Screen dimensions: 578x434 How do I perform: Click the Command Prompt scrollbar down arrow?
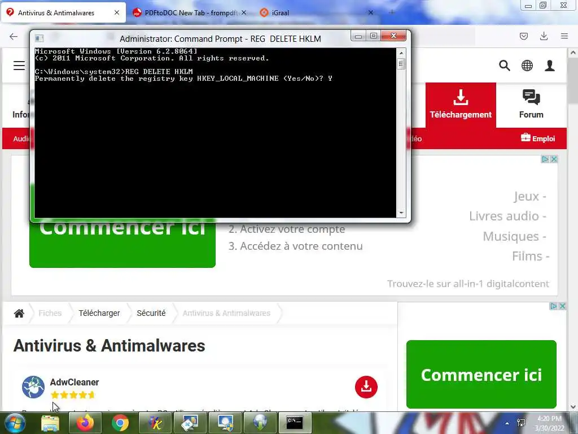[401, 213]
